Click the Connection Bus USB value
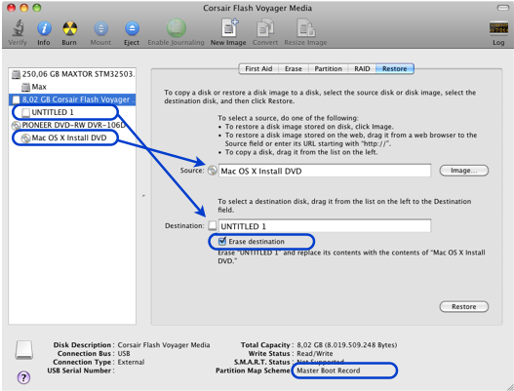The height and width of the screenshot is (391, 514). pos(124,354)
